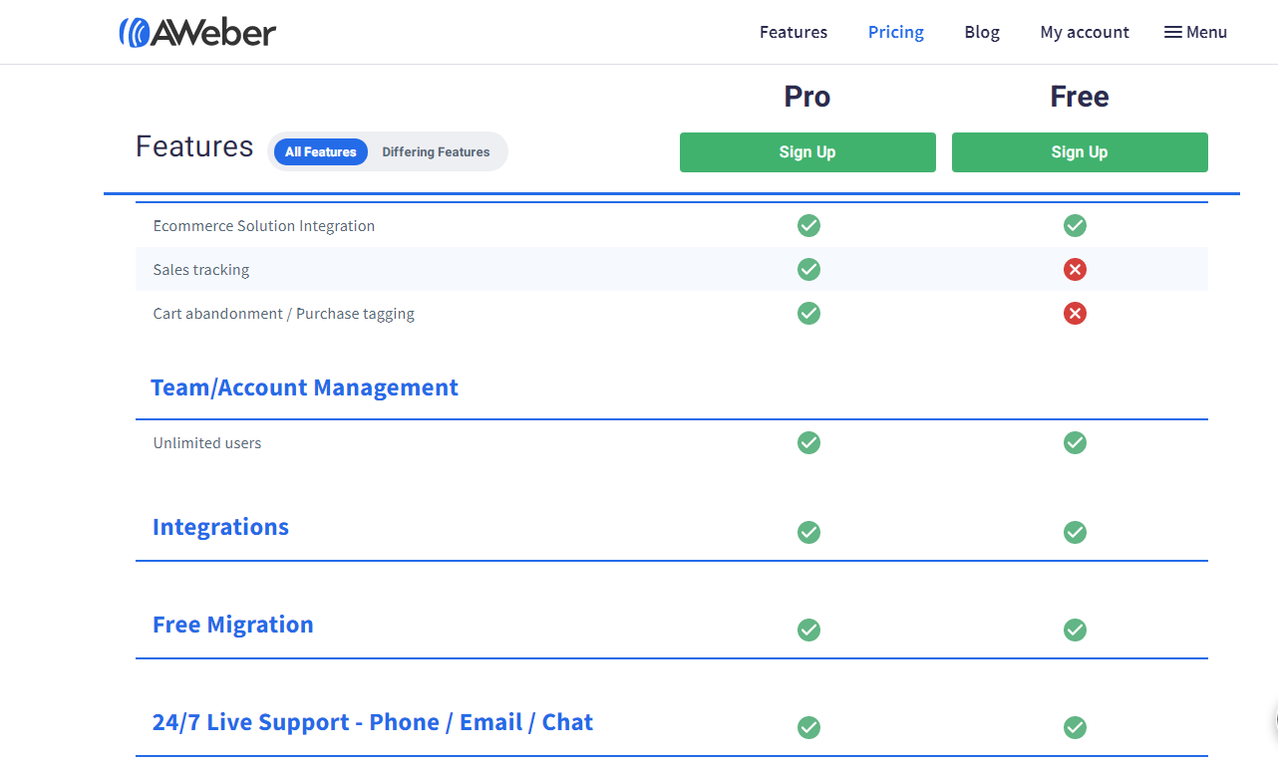The width and height of the screenshot is (1278, 764).
Task: Click the Free Migration section heading
Action: [x=232, y=625]
